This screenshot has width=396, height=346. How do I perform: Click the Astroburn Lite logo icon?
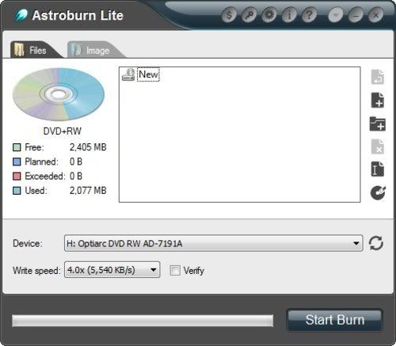pos(21,15)
